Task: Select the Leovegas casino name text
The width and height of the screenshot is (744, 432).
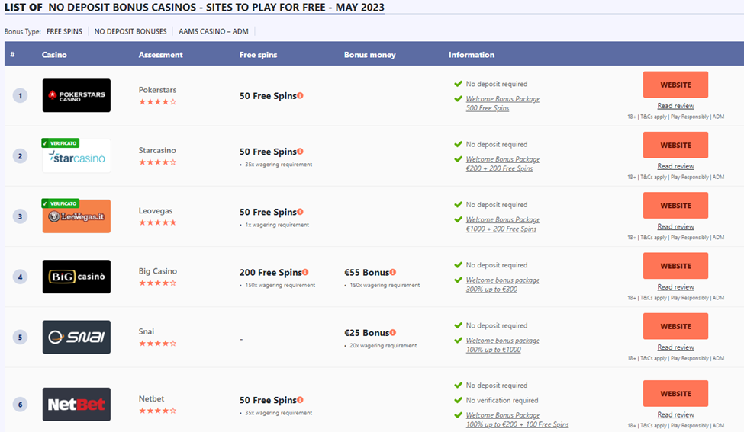Action: pos(156,211)
